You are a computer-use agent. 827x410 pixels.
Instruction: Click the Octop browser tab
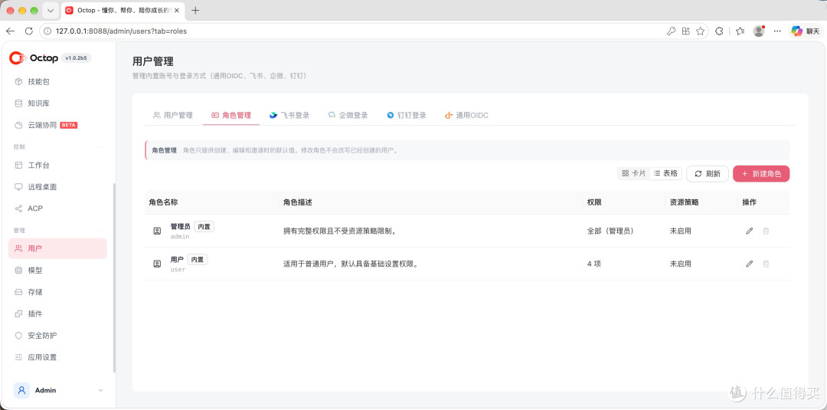tap(123, 11)
